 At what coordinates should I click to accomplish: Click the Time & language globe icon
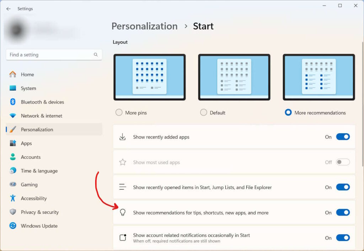coord(13,170)
